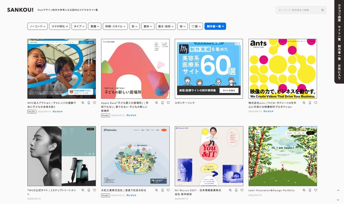The width and height of the screenshot is (344, 204).
Task: Show smartphone view for 株式会社ants
Action: coord(310,103)
